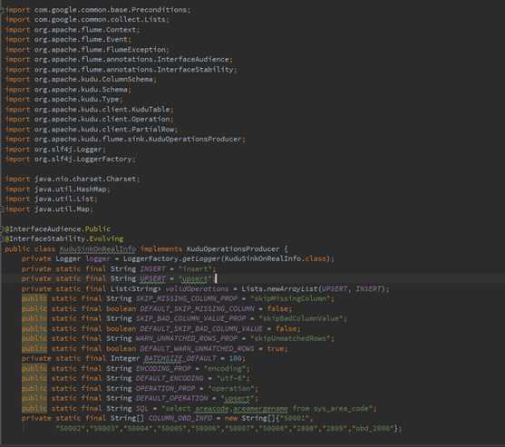Click the org.slf4j.LoggerFactory import
This screenshot has height=447, width=505.
click(x=71, y=159)
